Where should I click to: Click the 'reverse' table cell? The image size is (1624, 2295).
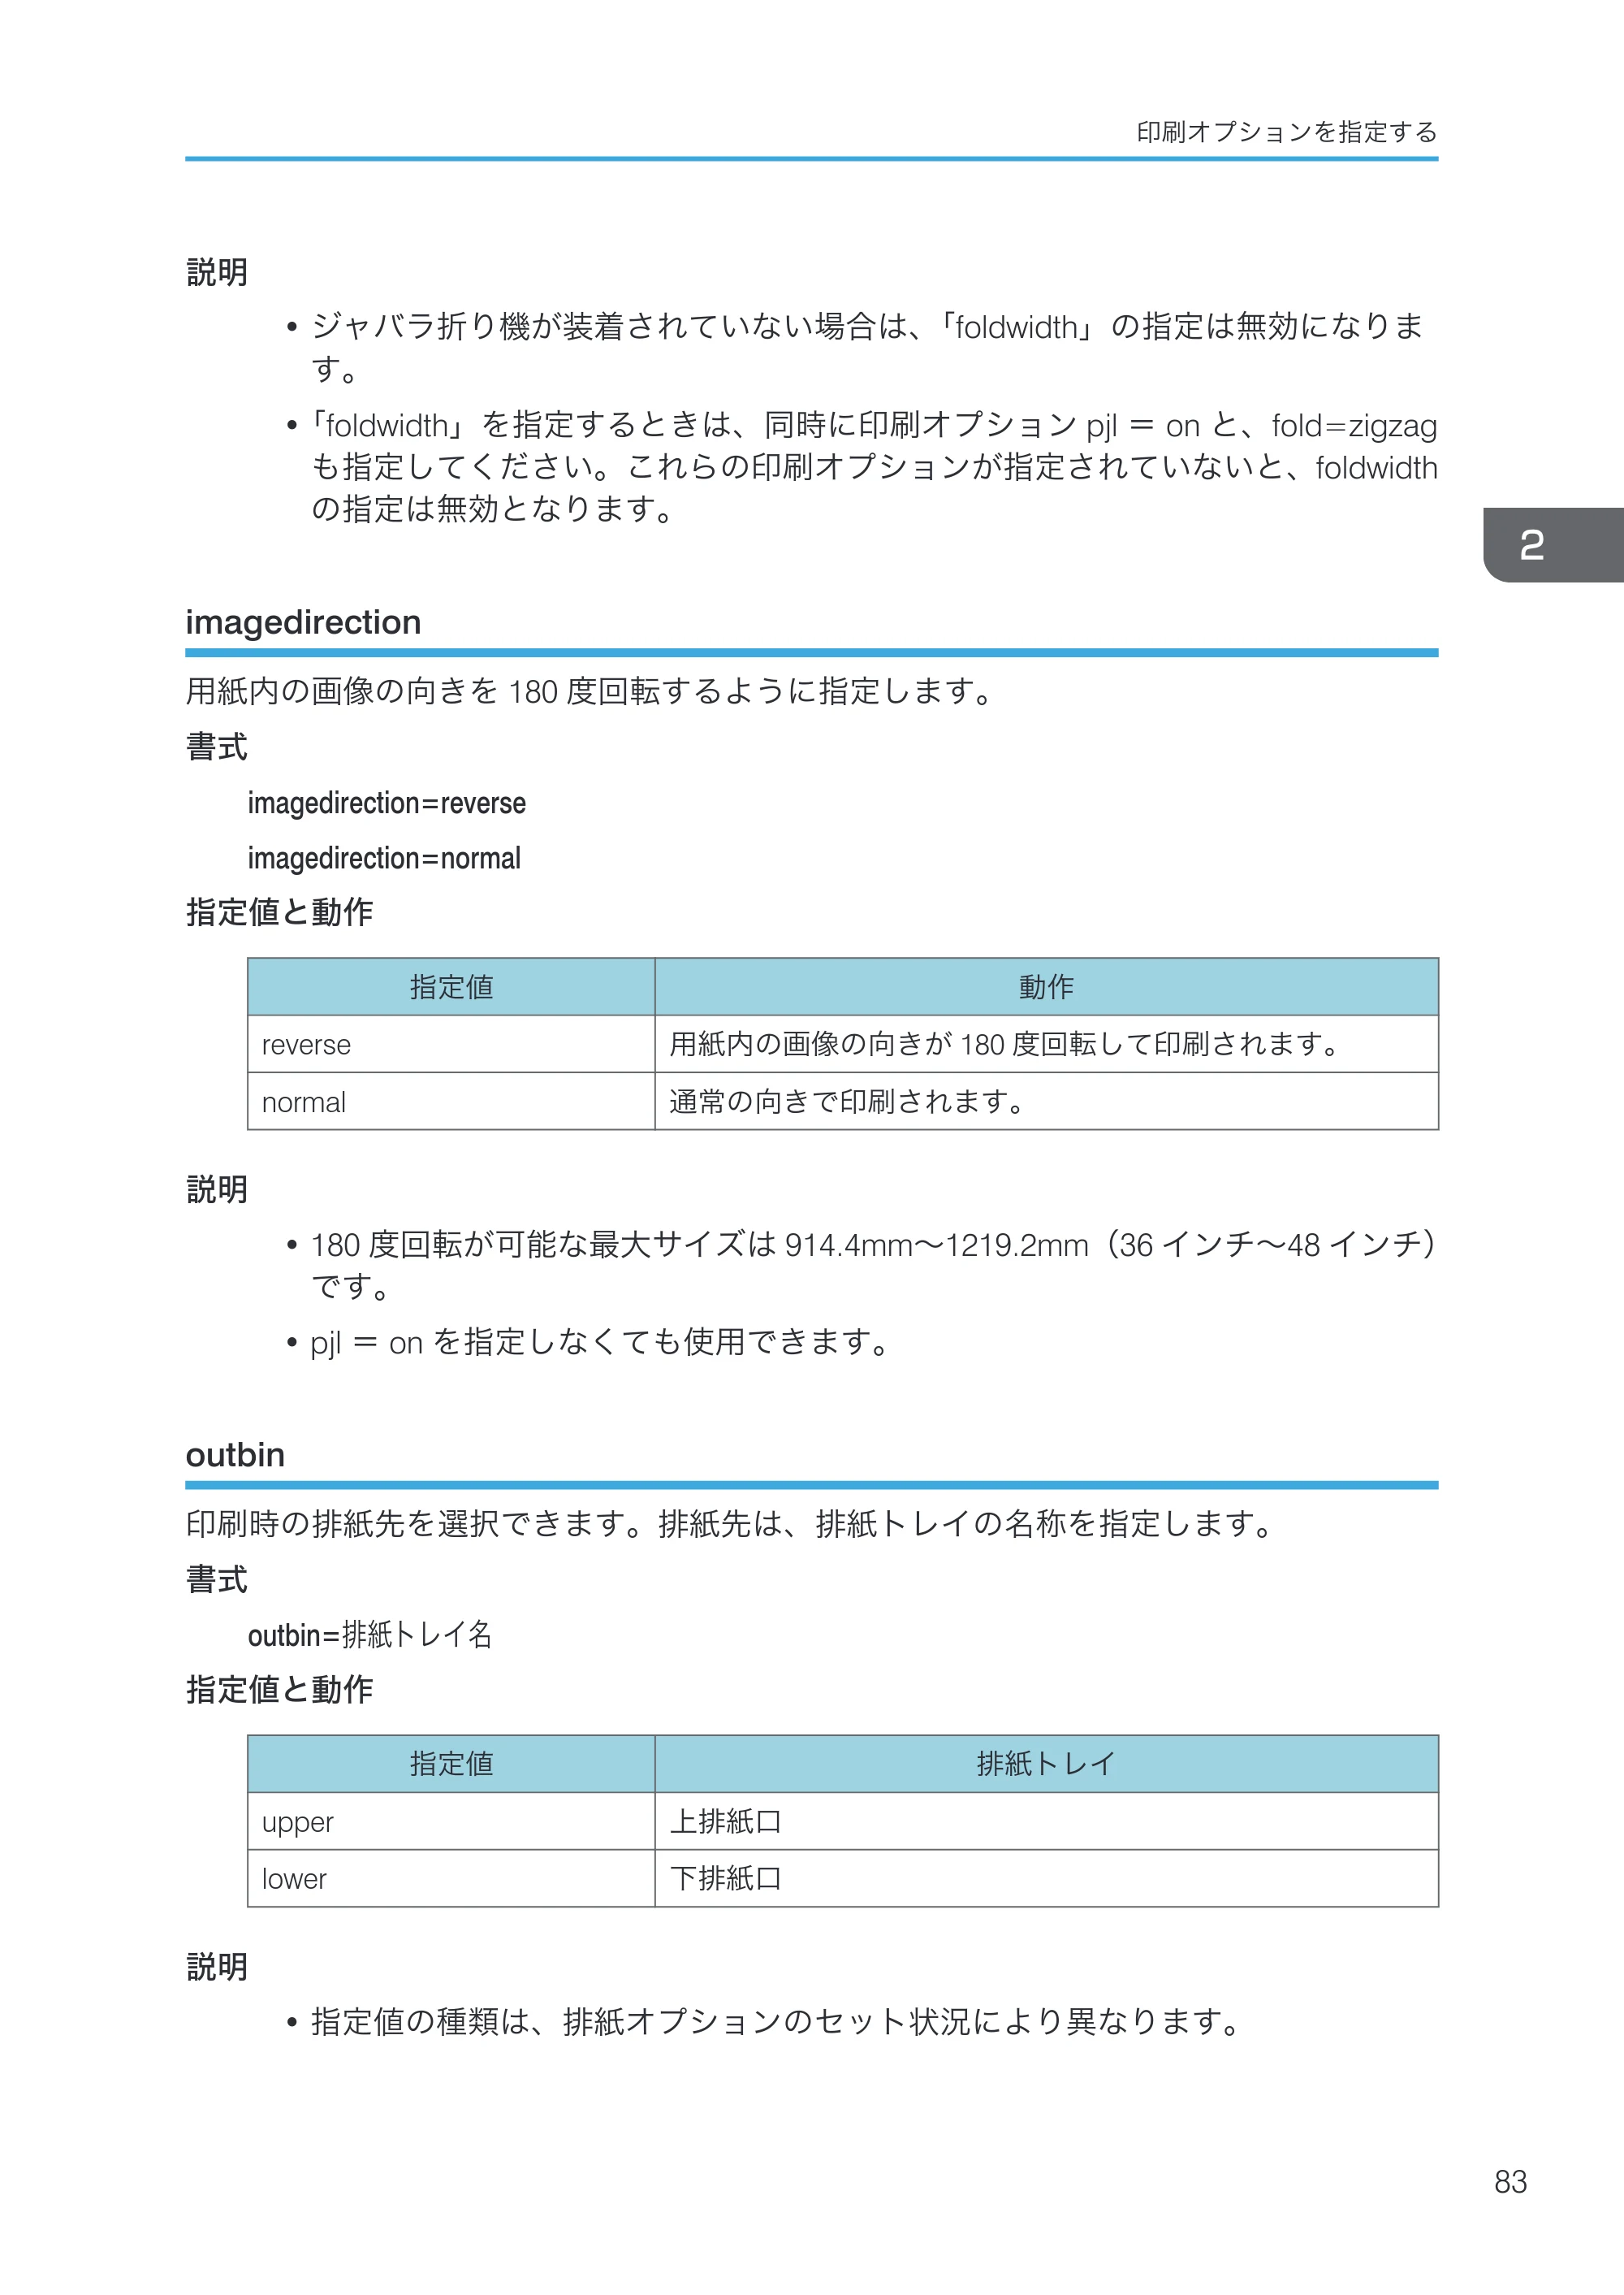[451, 1045]
